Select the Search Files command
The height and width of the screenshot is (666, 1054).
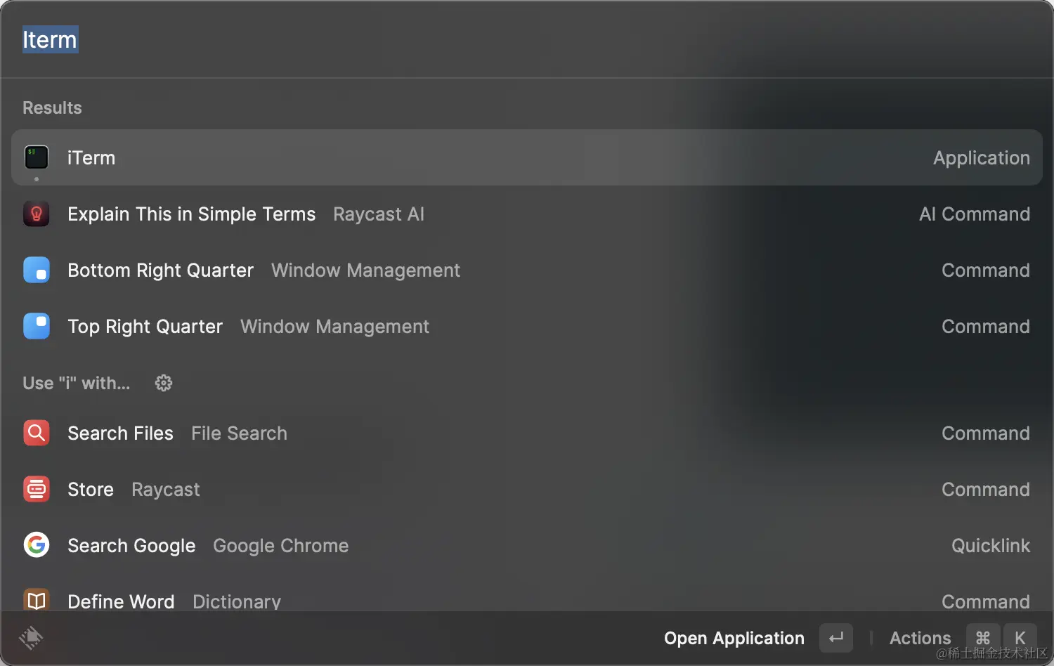527,433
